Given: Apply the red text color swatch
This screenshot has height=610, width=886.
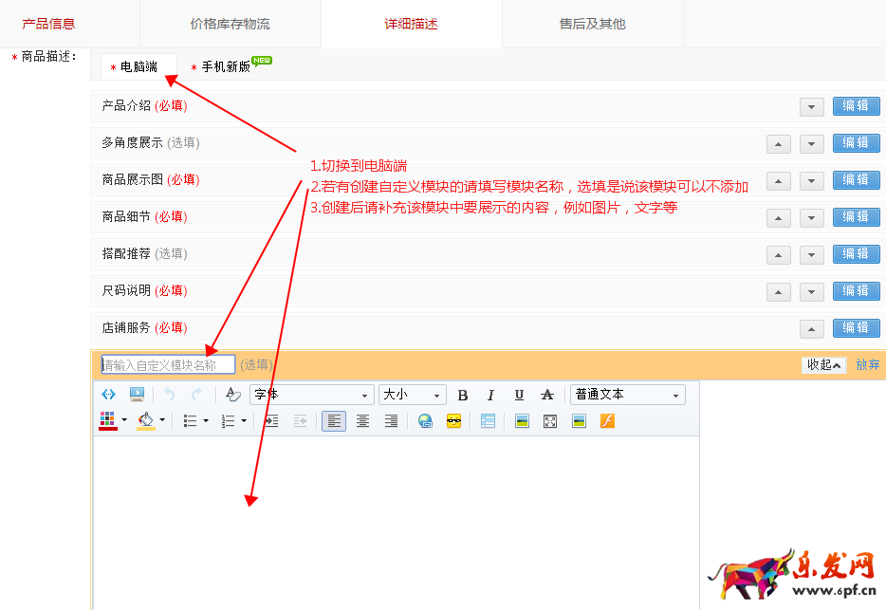Looking at the screenshot, I should [x=108, y=421].
